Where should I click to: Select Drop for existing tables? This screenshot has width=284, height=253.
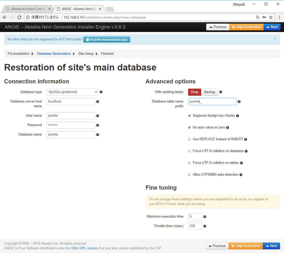(195, 92)
